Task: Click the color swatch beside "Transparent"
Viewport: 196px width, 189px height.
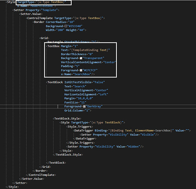Action: tap(81, 58)
